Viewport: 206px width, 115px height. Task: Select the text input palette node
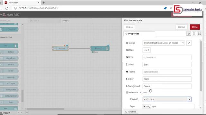pyautogui.click(x=9, y=83)
